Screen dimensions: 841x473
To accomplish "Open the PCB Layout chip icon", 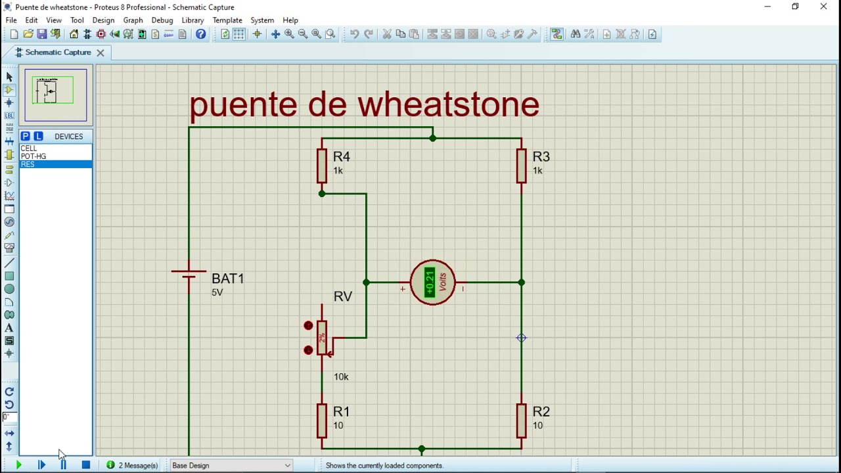I will coord(101,34).
